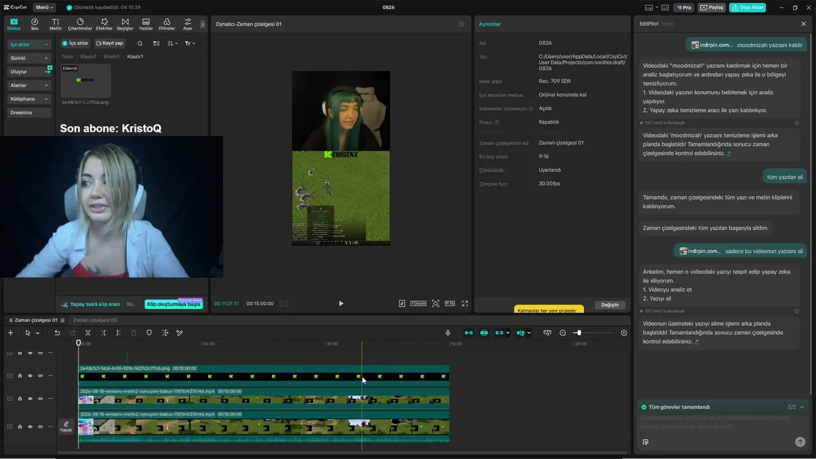Go to the Tümü breadcrumb

tap(67, 57)
